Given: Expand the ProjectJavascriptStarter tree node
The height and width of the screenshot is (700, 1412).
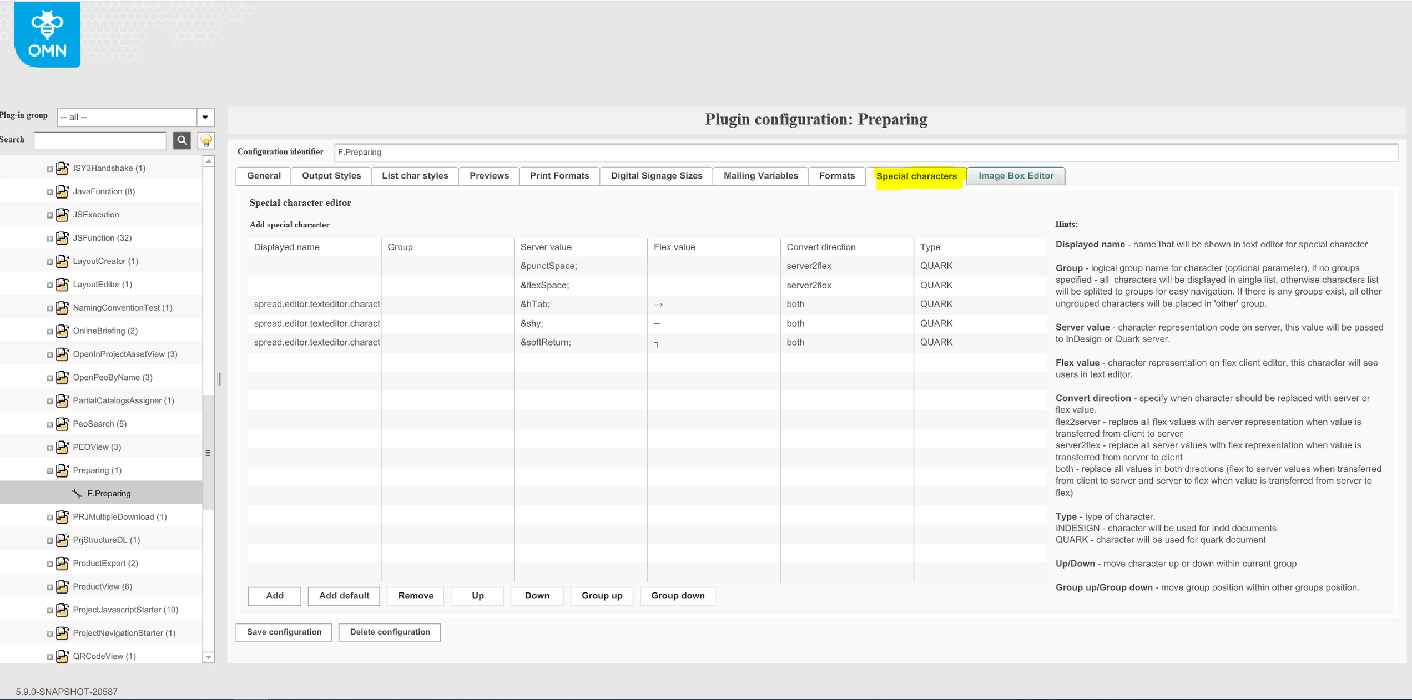Looking at the screenshot, I should [x=50, y=611].
